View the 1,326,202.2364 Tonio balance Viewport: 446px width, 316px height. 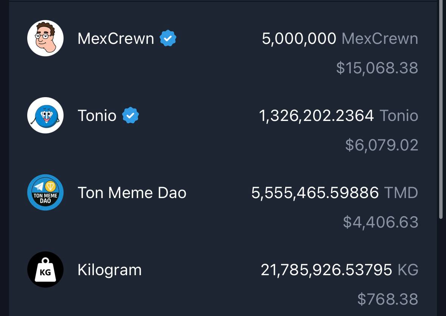pos(339,116)
